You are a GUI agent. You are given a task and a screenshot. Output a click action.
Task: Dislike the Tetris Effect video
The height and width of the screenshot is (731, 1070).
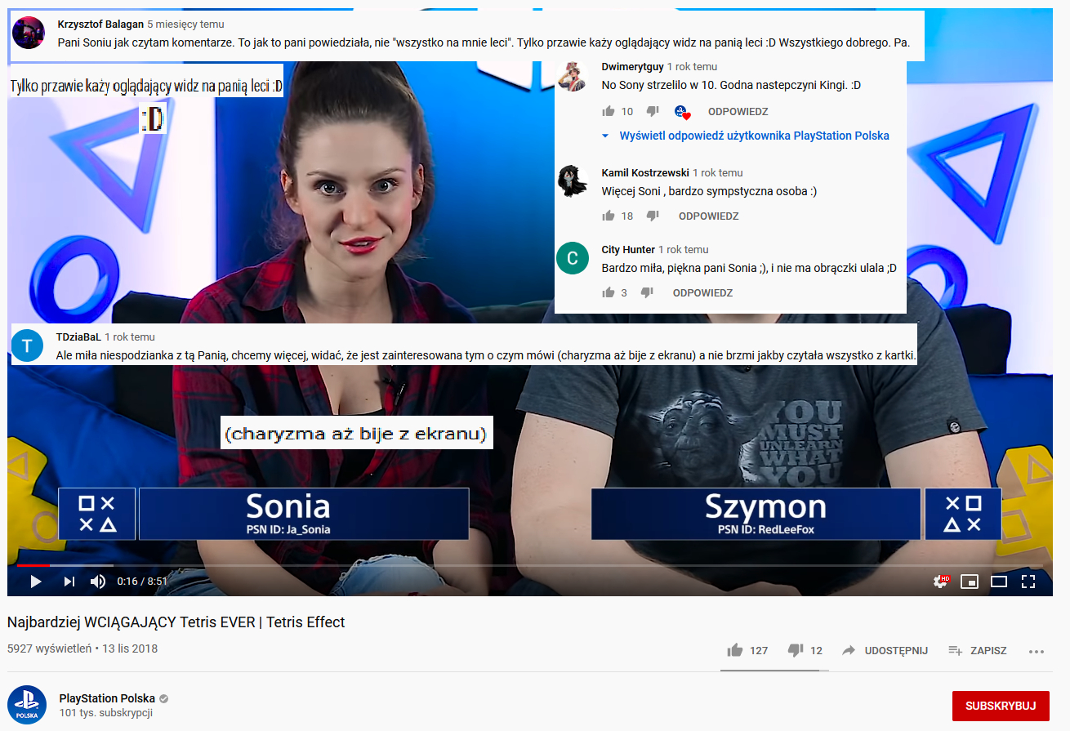click(795, 650)
